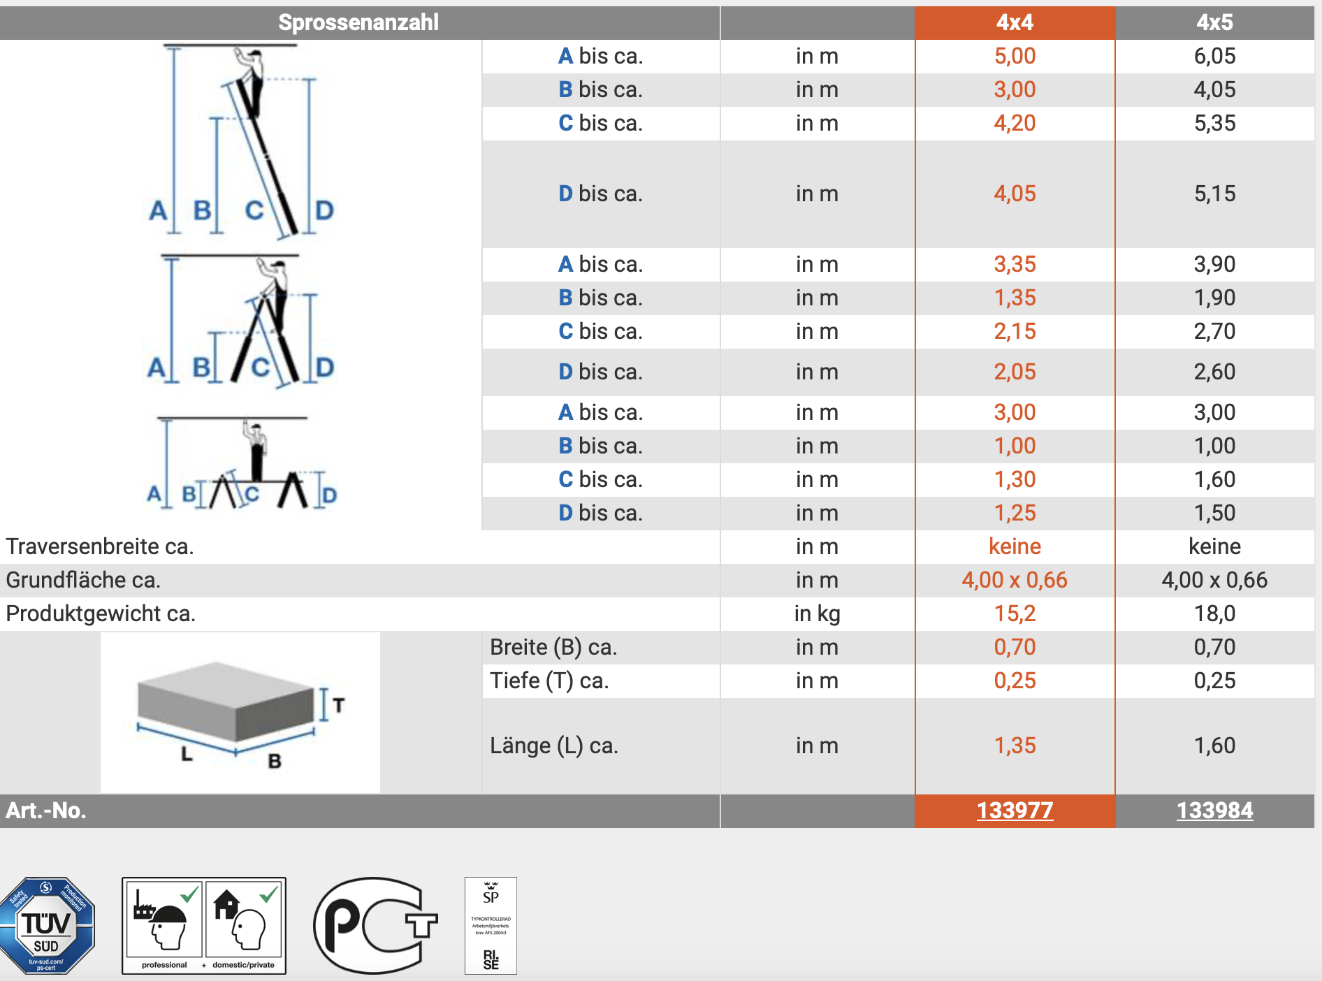Click the A-frame stepladder position diagram
This screenshot has width=1322, height=981.
241,320
